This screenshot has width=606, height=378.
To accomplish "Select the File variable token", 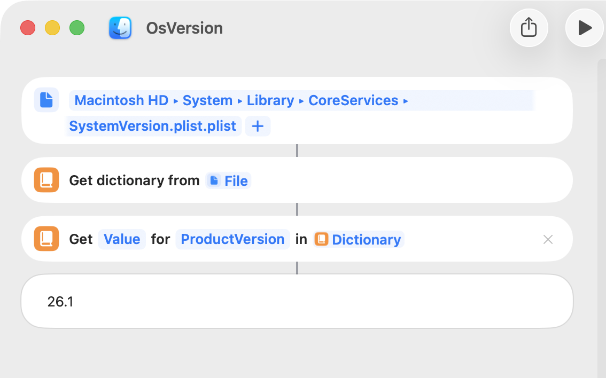I will point(229,181).
